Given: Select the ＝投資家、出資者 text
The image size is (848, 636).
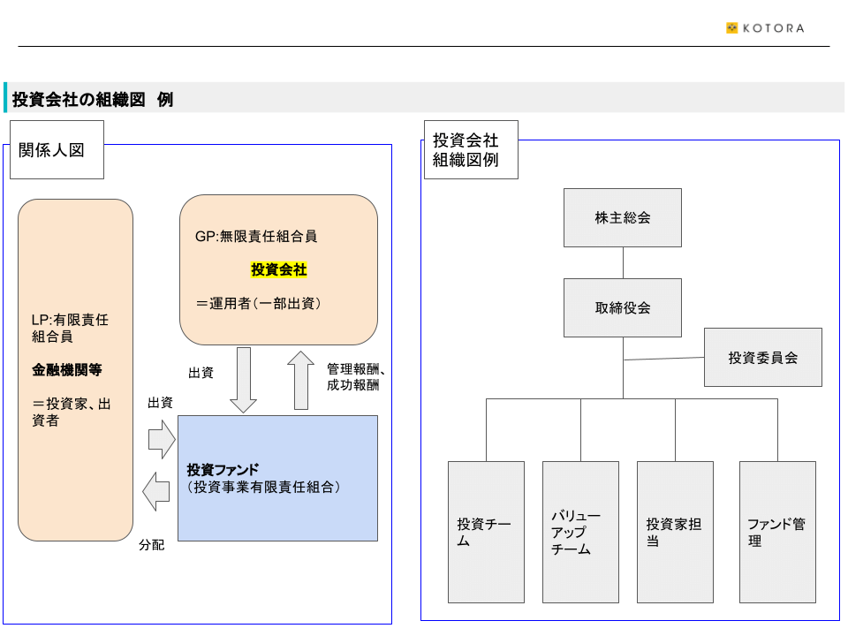Looking at the screenshot, I should pos(72,412).
